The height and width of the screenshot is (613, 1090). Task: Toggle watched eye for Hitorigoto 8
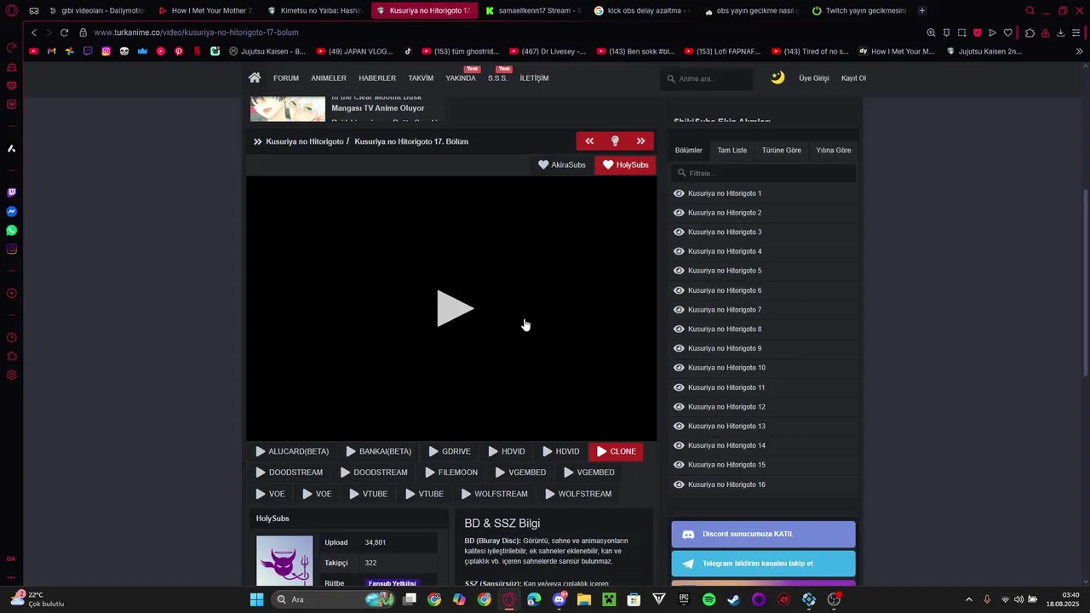pyautogui.click(x=679, y=329)
